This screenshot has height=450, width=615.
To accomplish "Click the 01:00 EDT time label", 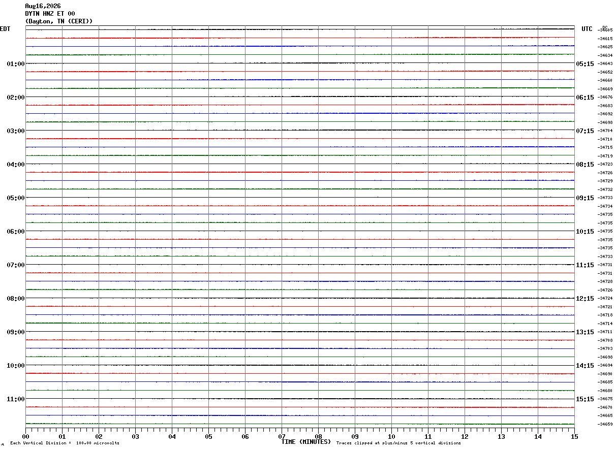I will tap(16, 64).
